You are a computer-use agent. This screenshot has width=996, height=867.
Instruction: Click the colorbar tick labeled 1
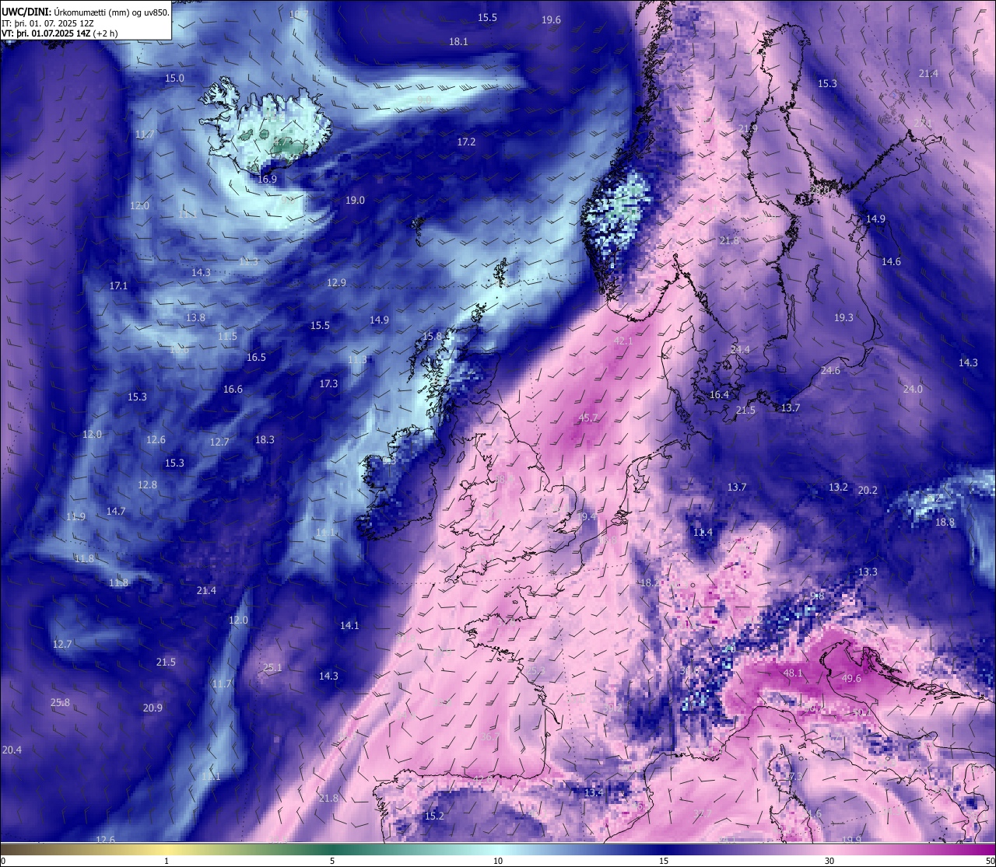tap(167, 861)
